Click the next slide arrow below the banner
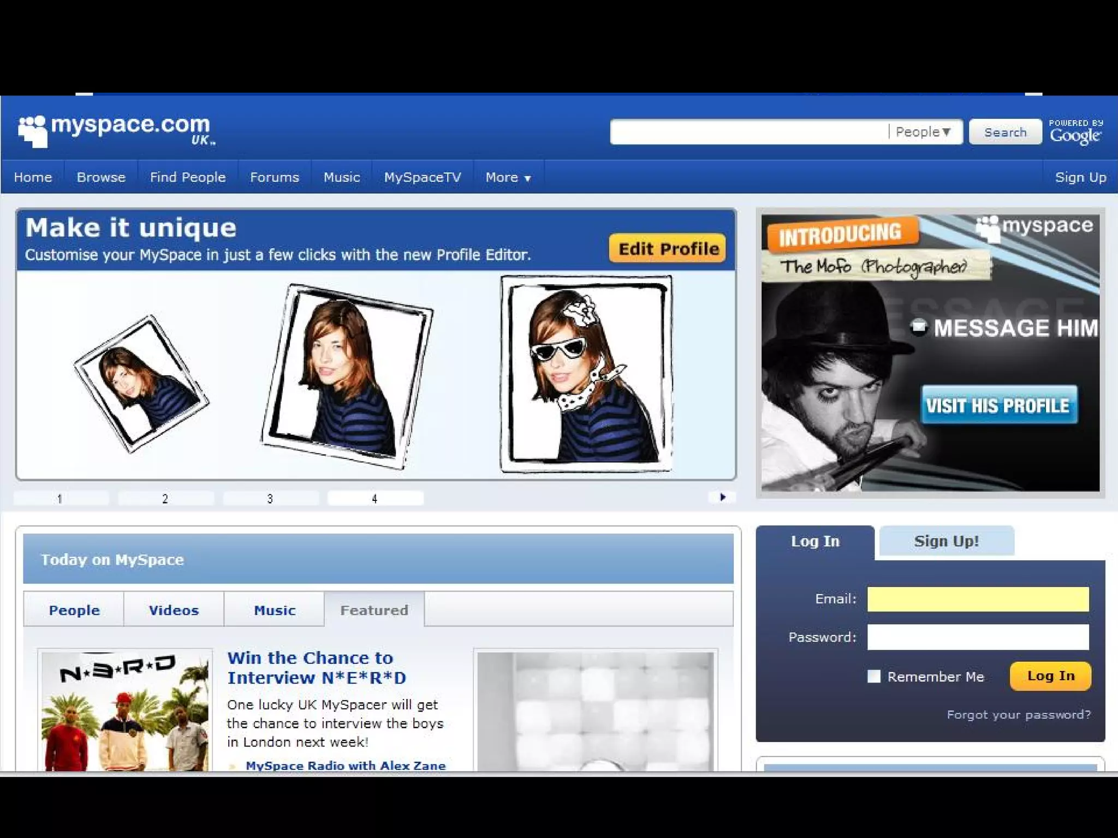The width and height of the screenshot is (1118, 838). (722, 497)
